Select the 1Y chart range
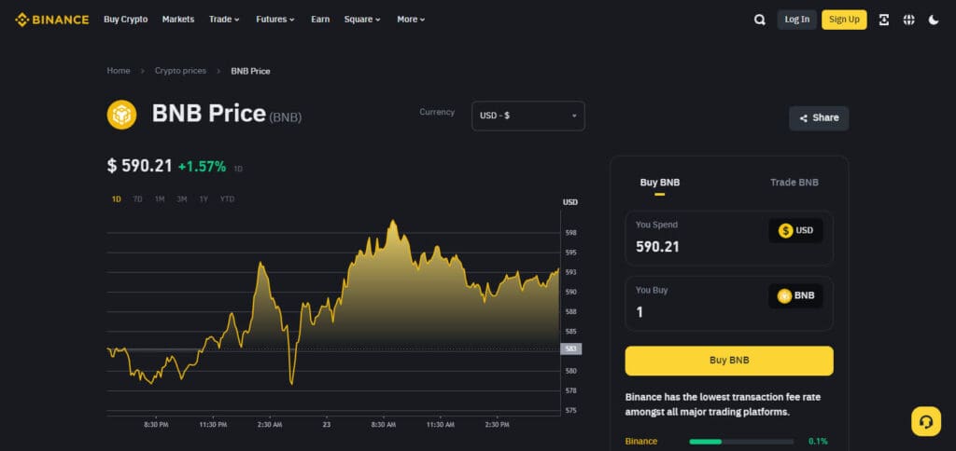Image resolution: width=956 pixels, height=451 pixels. coord(204,199)
